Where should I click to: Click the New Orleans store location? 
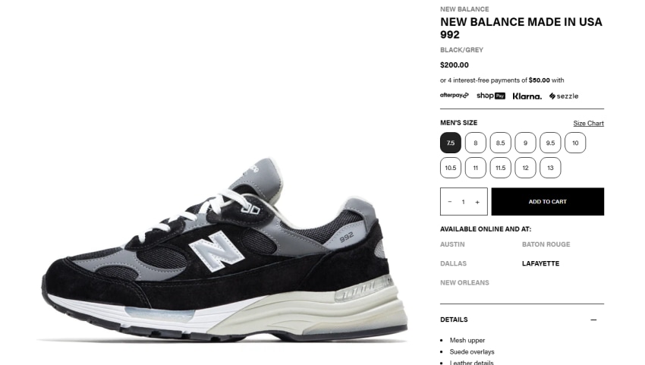[464, 283]
